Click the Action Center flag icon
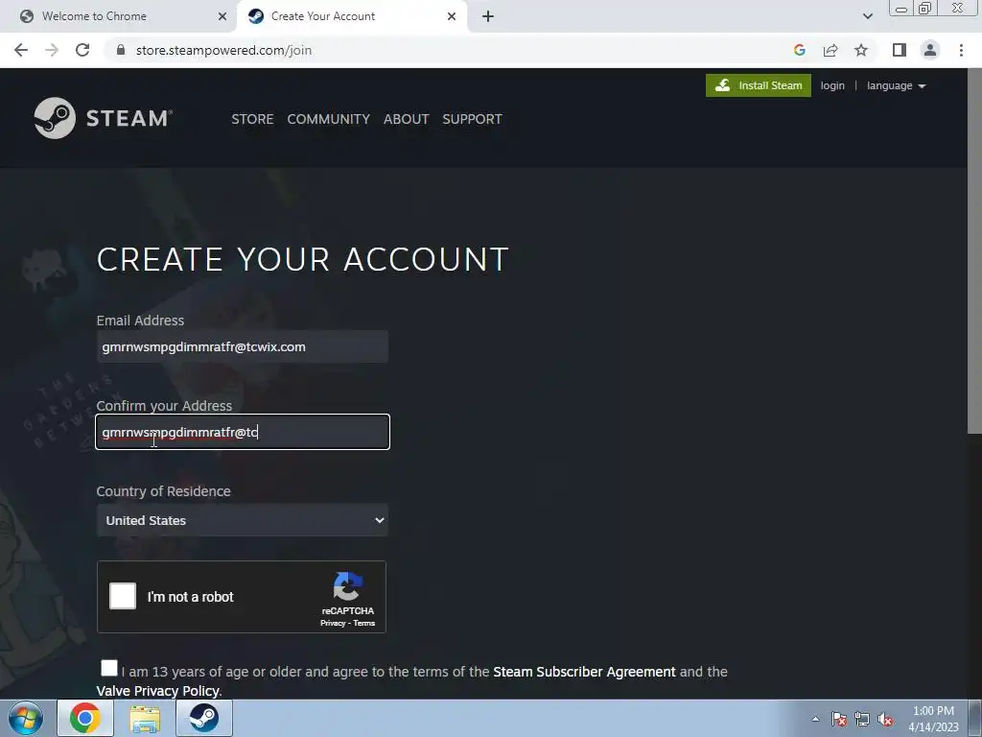This screenshot has height=737, width=982. (839, 719)
